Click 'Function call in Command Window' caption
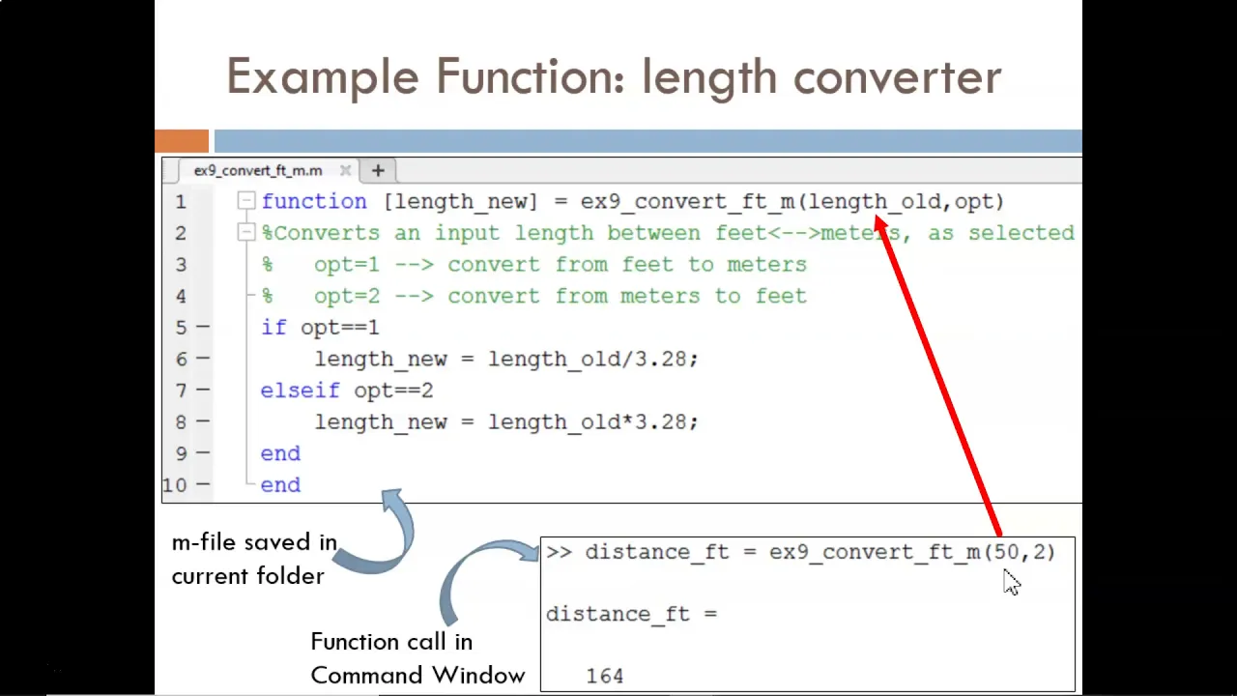This screenshot has width=1237, height=696. coord(417,658)
